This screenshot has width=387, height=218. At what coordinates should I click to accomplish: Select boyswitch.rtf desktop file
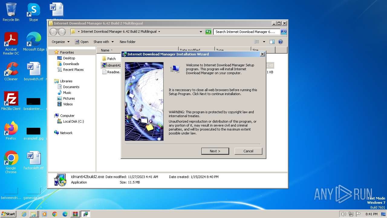point(34,71)
